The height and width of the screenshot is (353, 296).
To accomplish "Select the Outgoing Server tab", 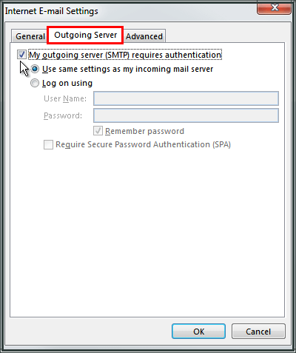I will pos(85,36).
